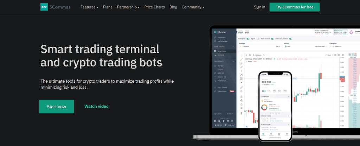Viewport: 360px width, 146px height.
Task: Open the chart Save dropdown
Action: point(329,55)
